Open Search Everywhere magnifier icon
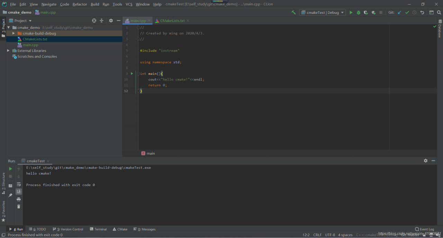 point(439,12)
